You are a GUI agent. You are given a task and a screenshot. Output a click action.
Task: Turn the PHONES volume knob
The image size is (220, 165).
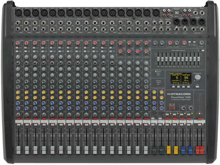coord(202,43)
